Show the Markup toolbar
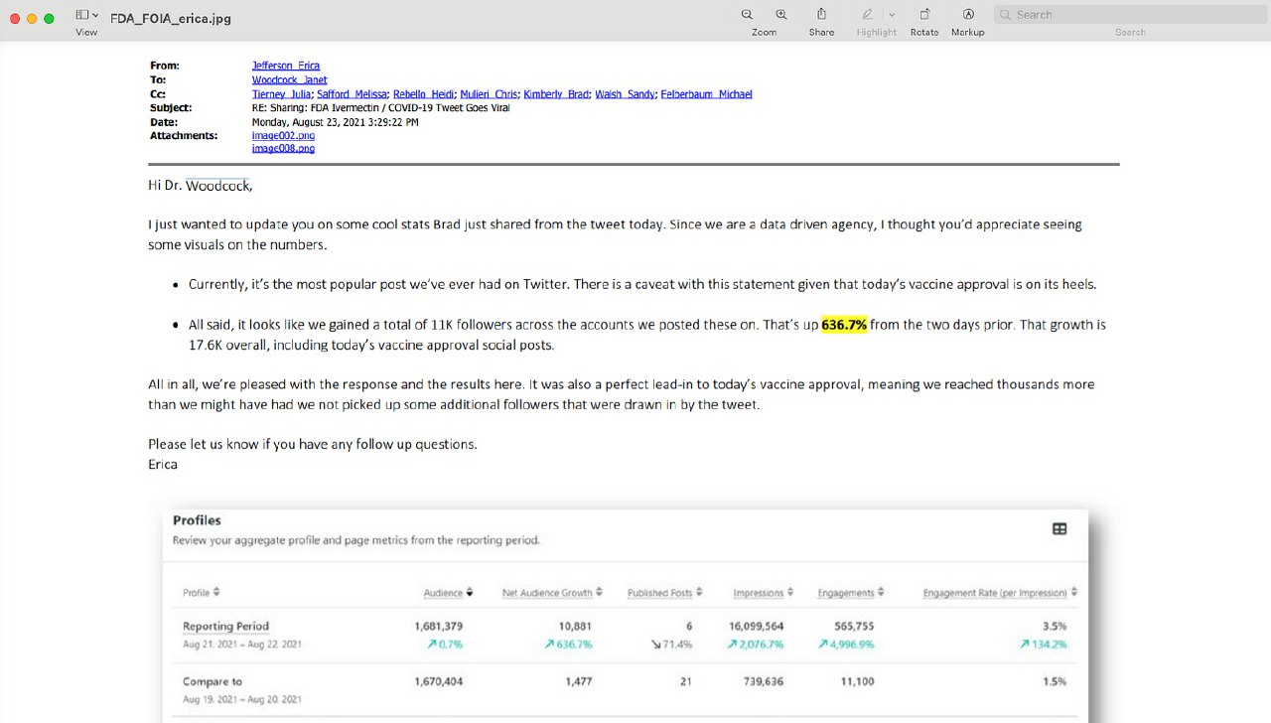Screen dimensions: 1271x723 coord(968,14)
